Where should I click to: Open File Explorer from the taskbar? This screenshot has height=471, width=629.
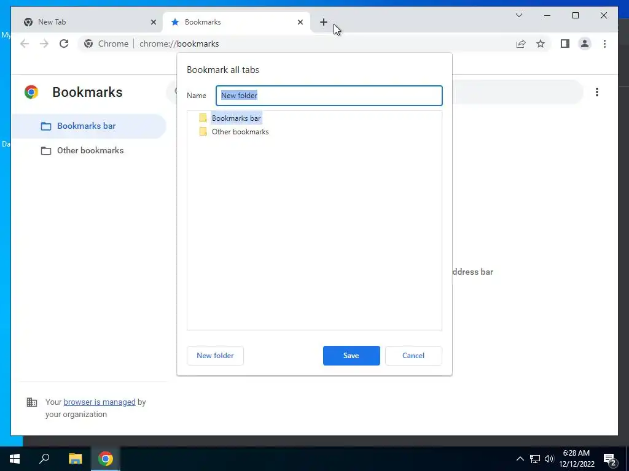pyautogui.click(x=75, y=459)
